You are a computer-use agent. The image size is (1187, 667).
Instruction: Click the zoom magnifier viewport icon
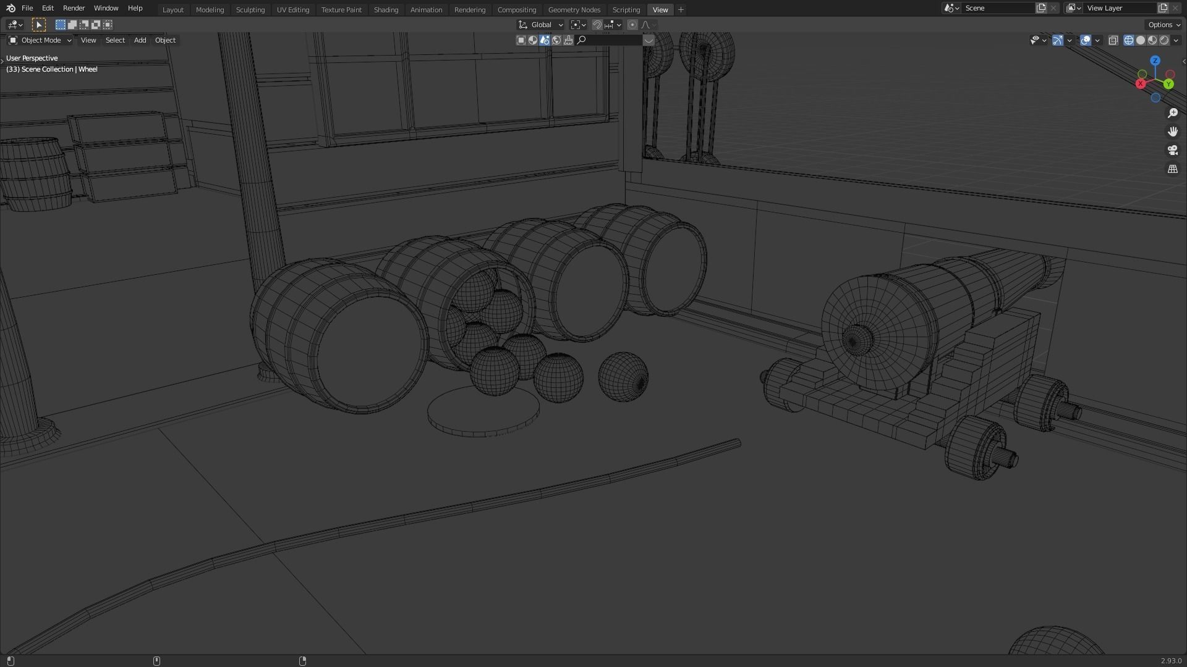point(1172,113)
